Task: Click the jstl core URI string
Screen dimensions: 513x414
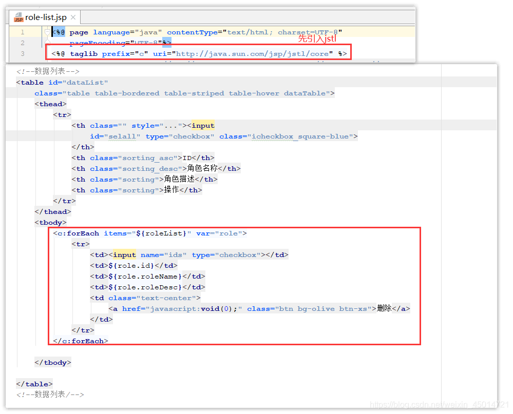Action: coord(252,53)
